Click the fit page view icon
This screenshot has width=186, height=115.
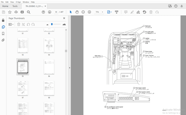109,12
